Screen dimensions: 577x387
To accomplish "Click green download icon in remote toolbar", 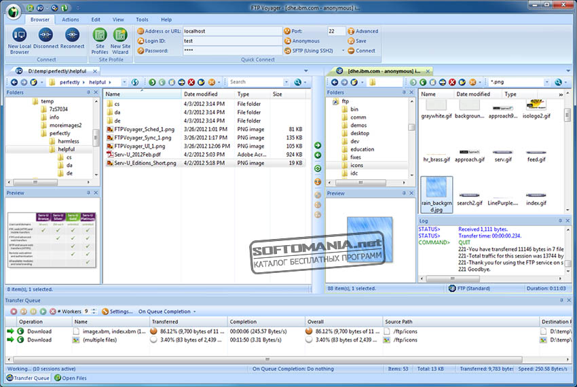I will [423, 82].
